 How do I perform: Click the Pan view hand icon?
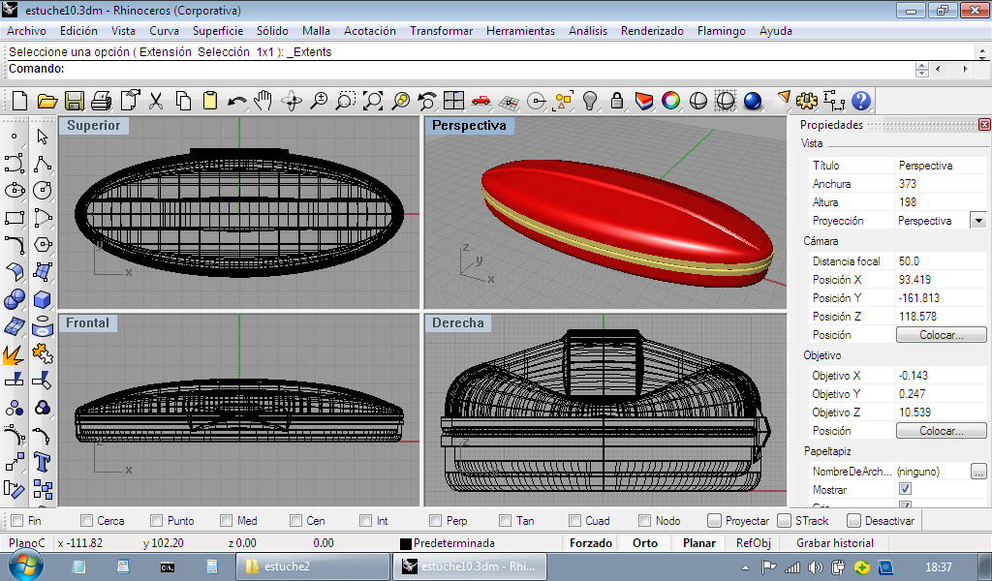click(x=263, y=101)
